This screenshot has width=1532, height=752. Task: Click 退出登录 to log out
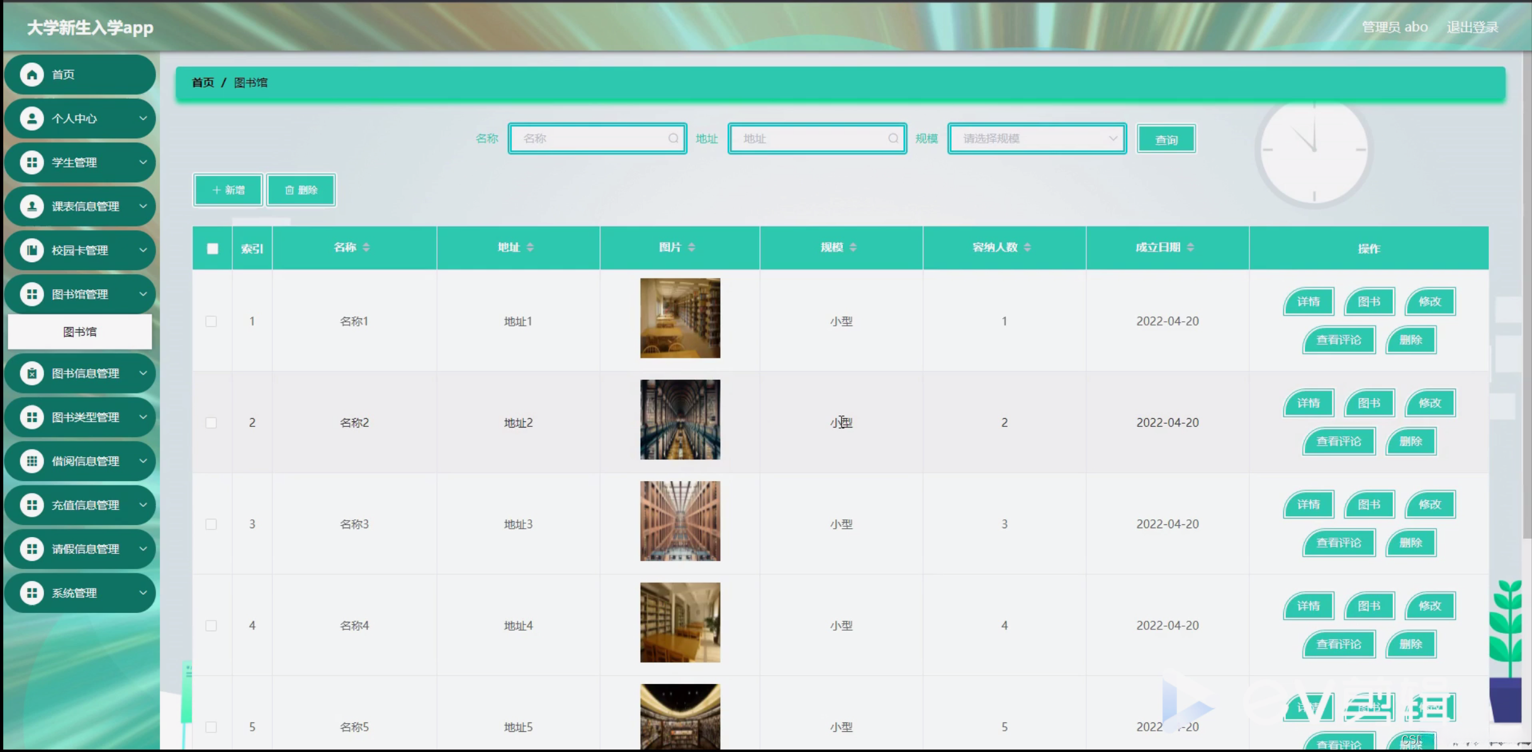click(1472, 27)
